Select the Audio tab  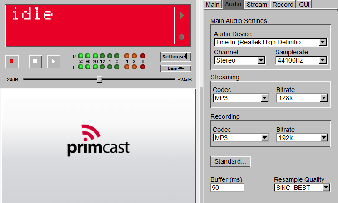(233, 4)
